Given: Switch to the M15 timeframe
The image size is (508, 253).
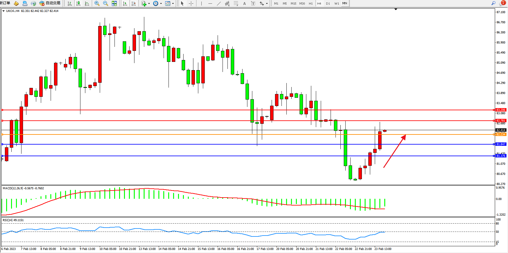Looking at the screenshot, I should [x=293, y=3].
